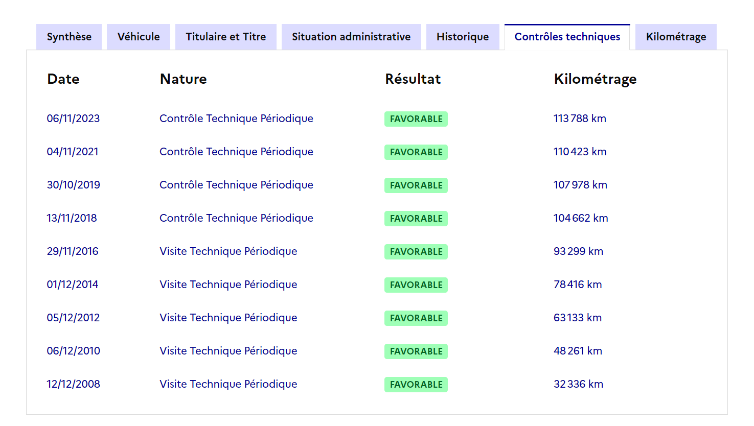This screenshot has width=754, height=426.
Task: Show the Kilométrage tab
Action: [676, 37]
